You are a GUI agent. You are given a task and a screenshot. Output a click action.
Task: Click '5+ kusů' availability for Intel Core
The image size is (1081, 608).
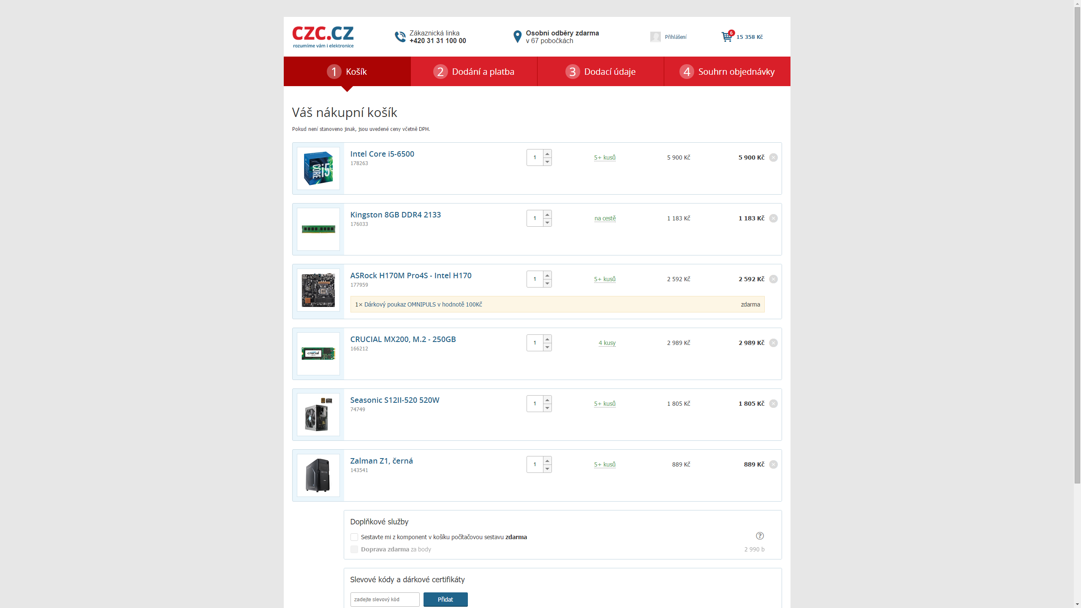[605, 157]
